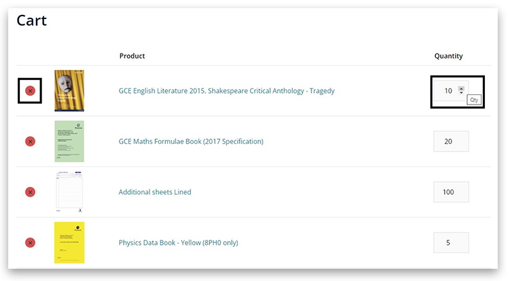Image resolution: width=510 pixels, height=281 pixels.
Task: Open GCE English Literature 2015 product link
Action: click(x=226, y=90)
